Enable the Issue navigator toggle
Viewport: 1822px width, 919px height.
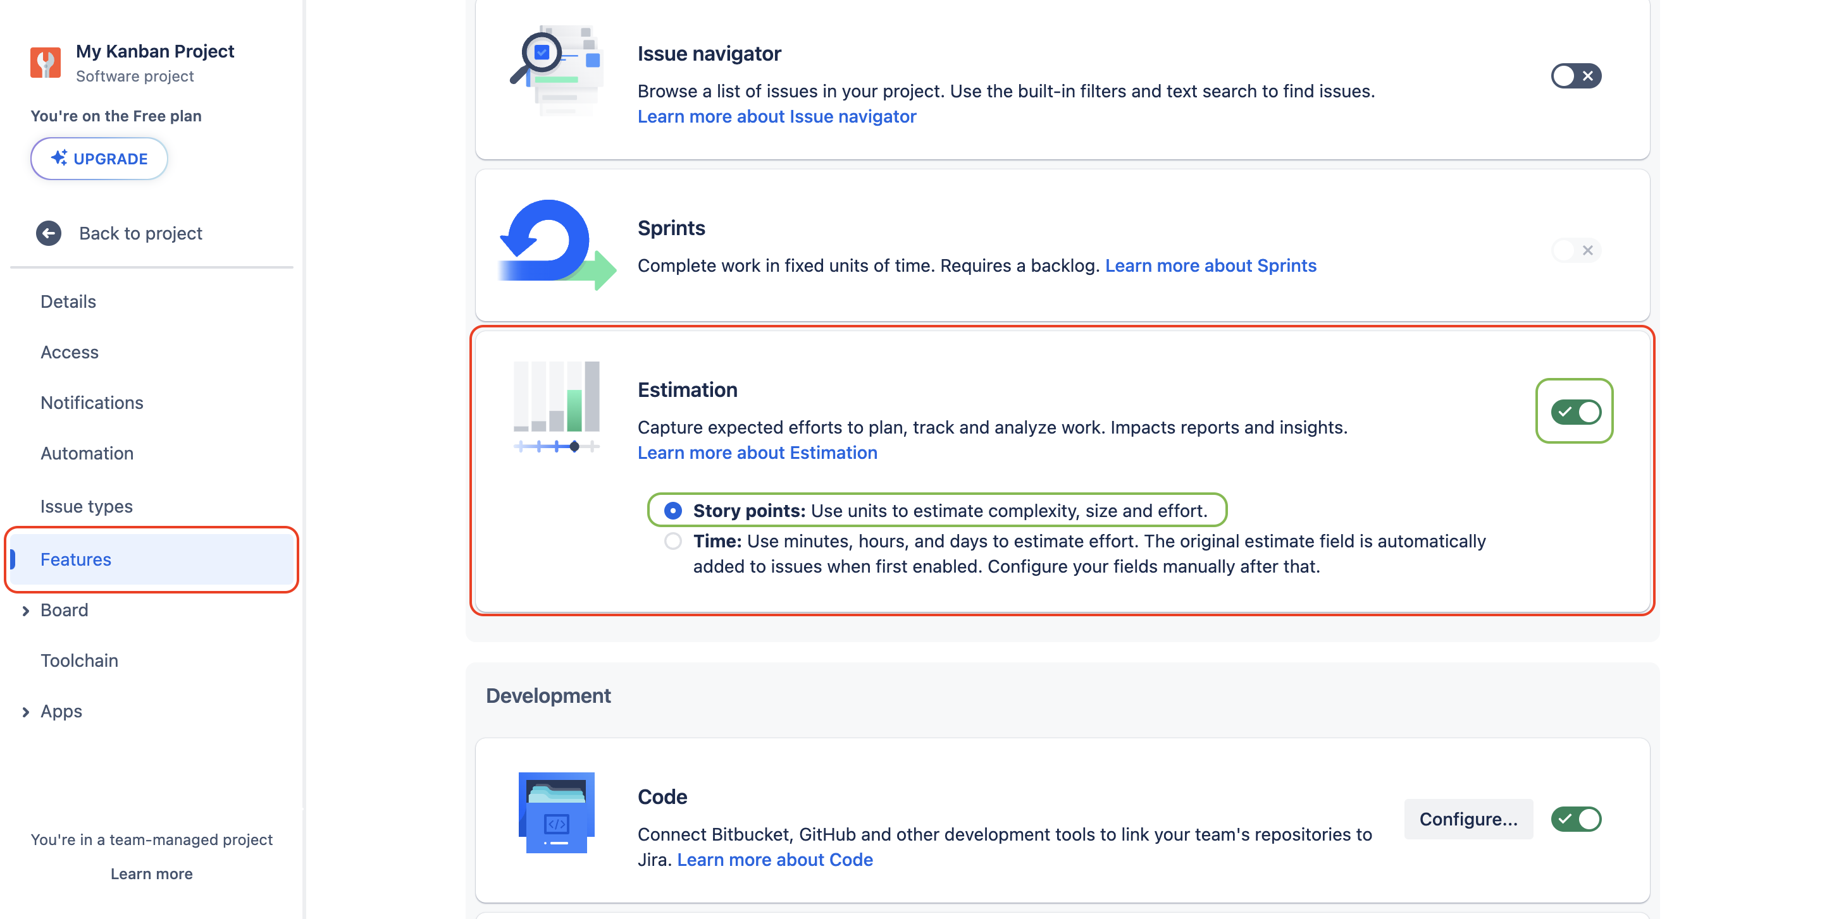pyautogui.click(x=1575, y=76)
